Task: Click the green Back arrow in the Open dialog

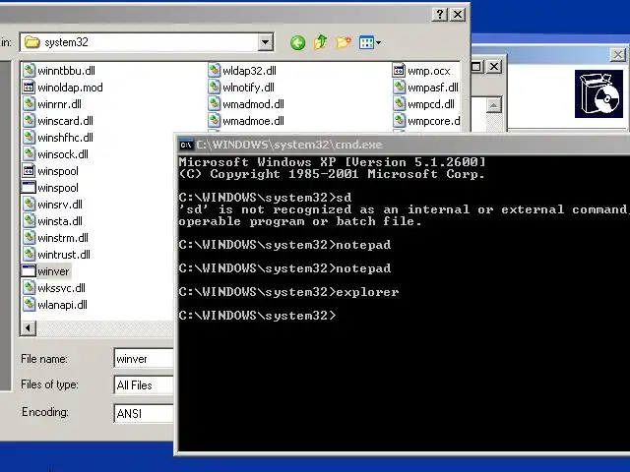Action: [297, 42]
